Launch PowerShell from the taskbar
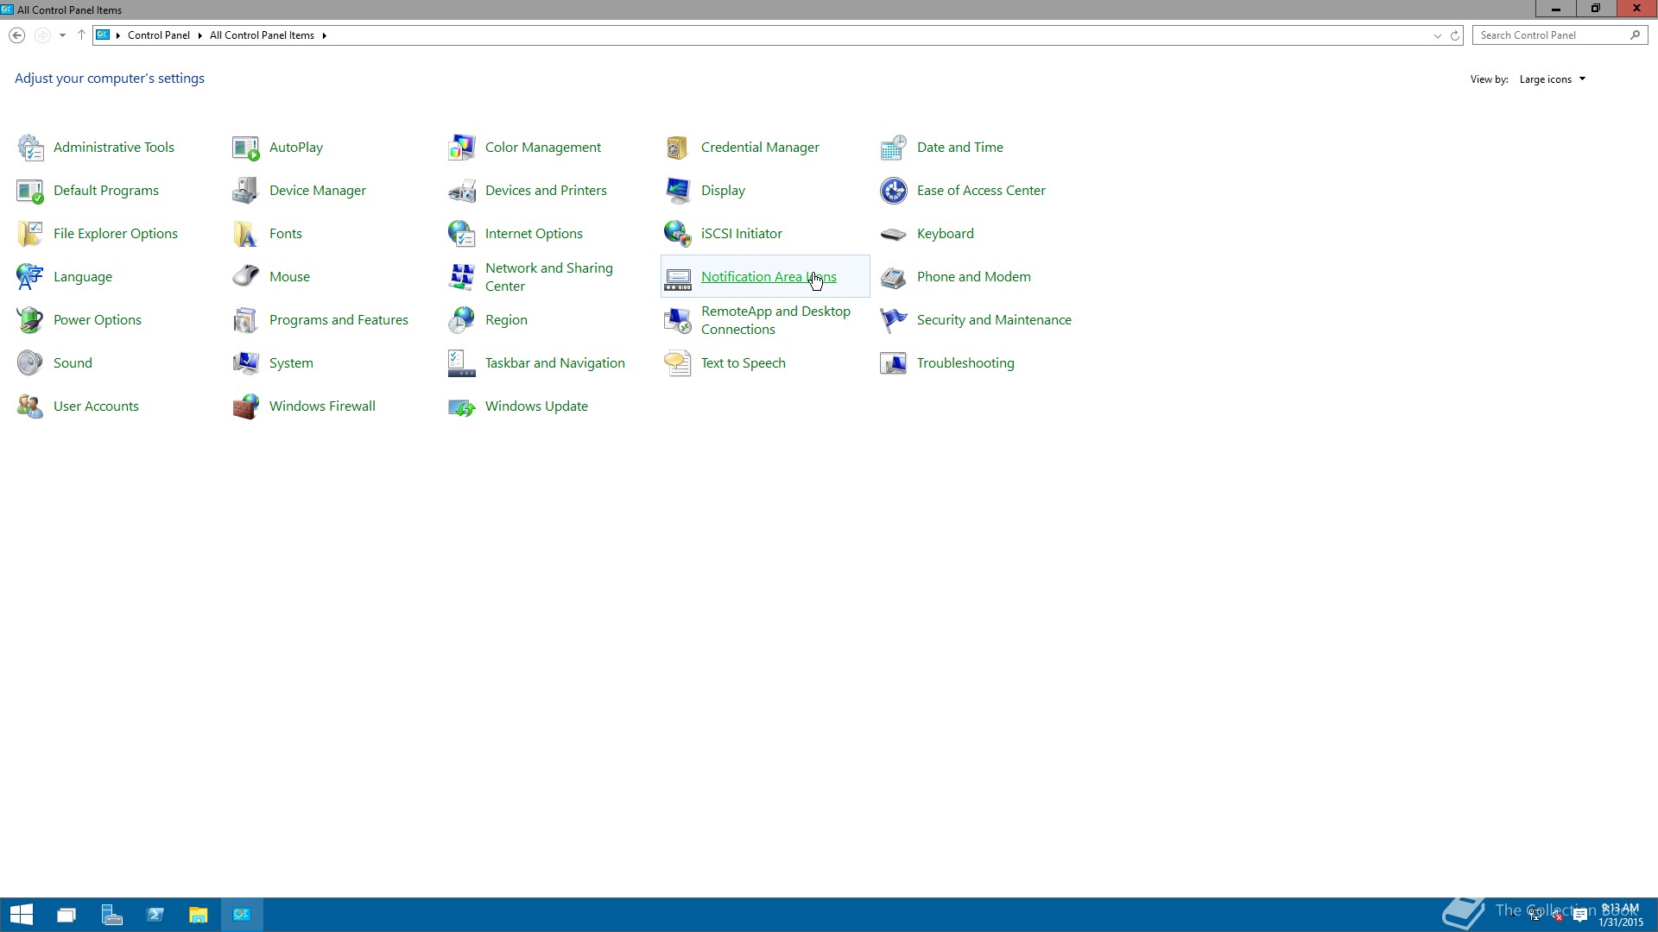1658x932 pixels. (155, 915)
